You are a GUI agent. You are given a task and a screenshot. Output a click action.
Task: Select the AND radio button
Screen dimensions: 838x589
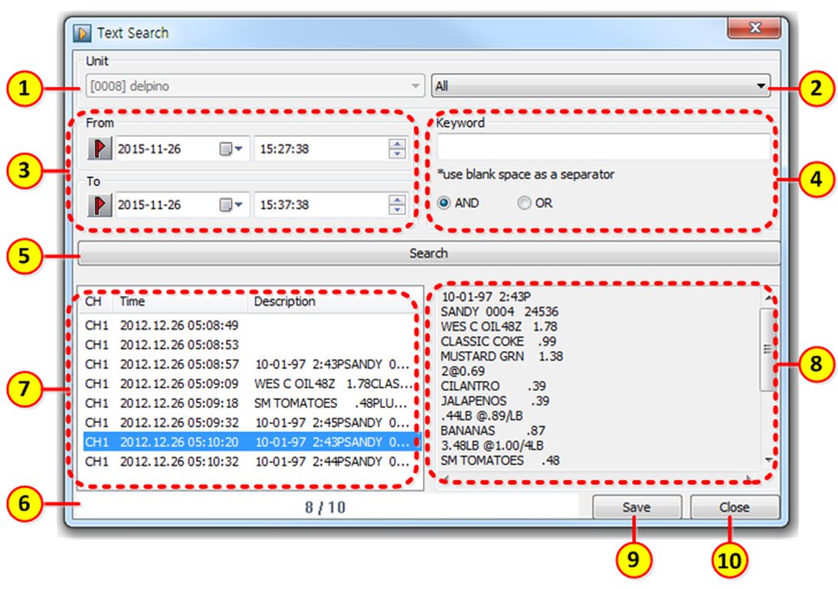click(444, 203)
